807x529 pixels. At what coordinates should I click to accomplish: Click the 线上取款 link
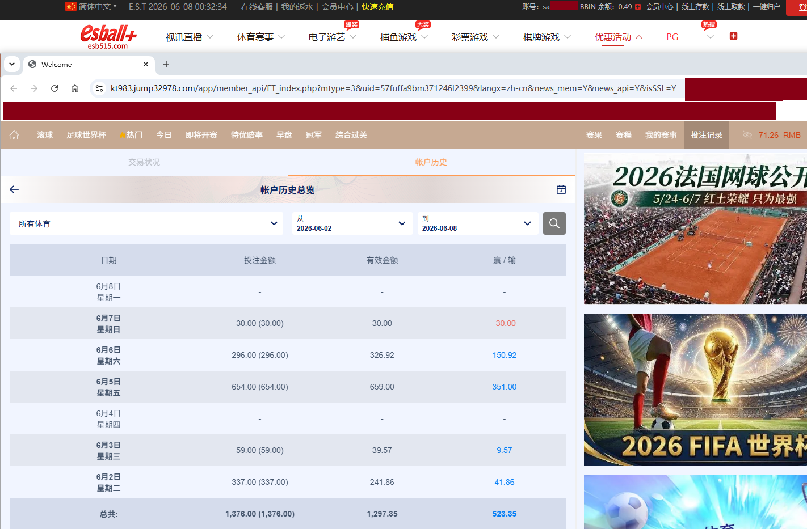pyautogui.click(x=731, y=7)
